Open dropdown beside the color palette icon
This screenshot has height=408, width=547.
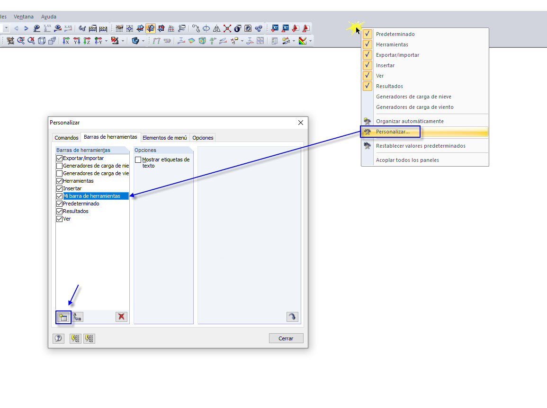click(x=310, y=41)
